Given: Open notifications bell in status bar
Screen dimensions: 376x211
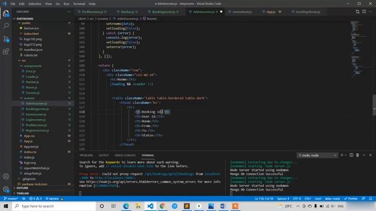Looking at the screenshot, I should point(371,199).
